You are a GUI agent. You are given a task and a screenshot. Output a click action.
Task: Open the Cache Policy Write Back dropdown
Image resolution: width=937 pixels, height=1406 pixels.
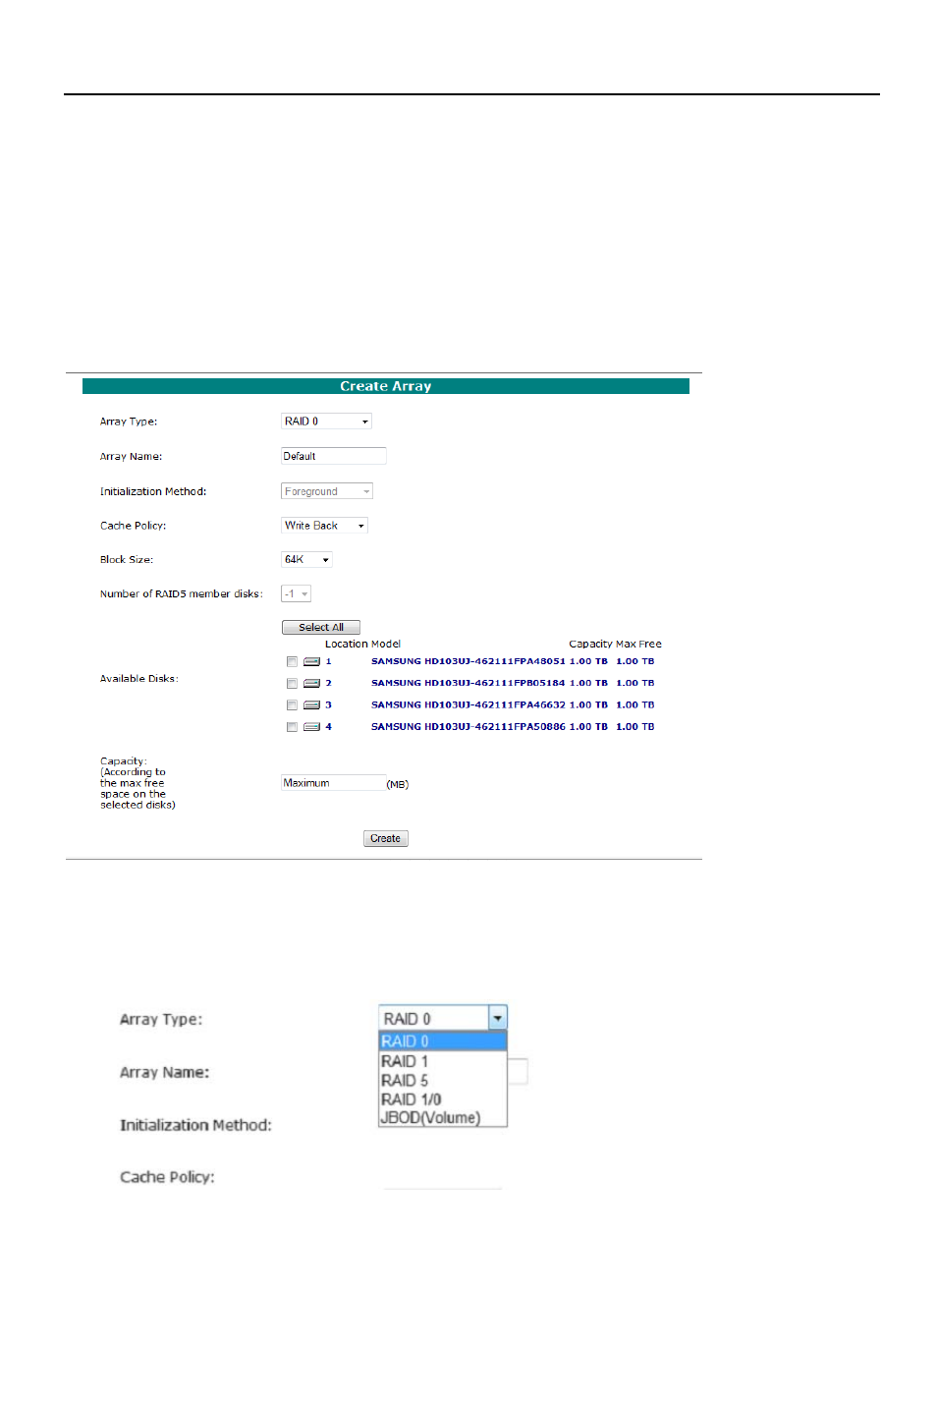coord(324,526)
